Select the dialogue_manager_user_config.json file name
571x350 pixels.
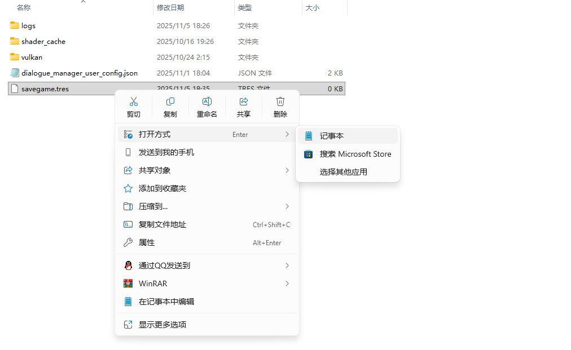coord(80,73)
